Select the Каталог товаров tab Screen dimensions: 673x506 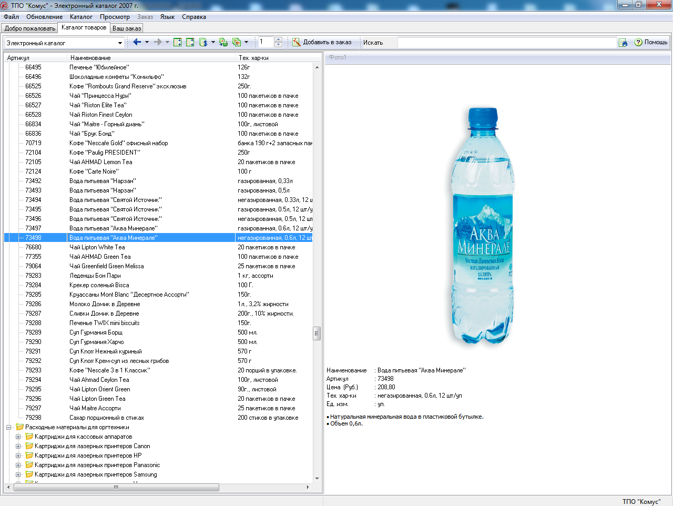pos(84,27)
